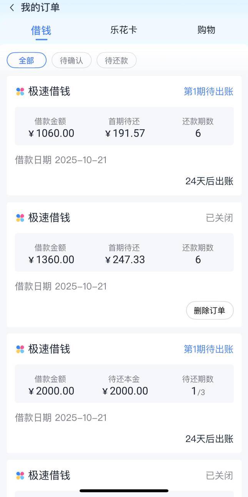Open the ¥1060.00 loan order details
The width and height of the screenshot is (248, 497).
tap(124, 126)
